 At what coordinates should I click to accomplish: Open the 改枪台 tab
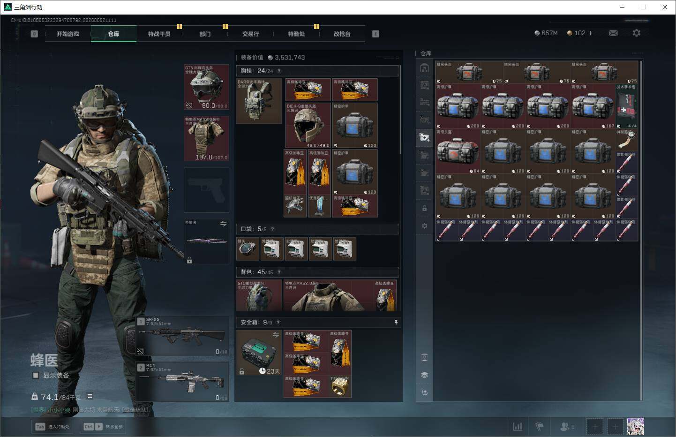(342, 34)
